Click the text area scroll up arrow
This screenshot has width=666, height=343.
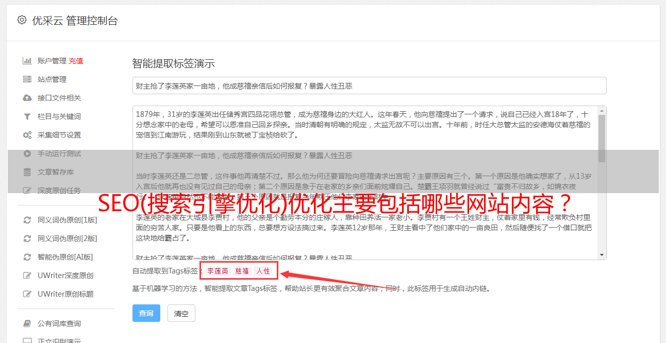pyautogui.click(x=602, y=110)
